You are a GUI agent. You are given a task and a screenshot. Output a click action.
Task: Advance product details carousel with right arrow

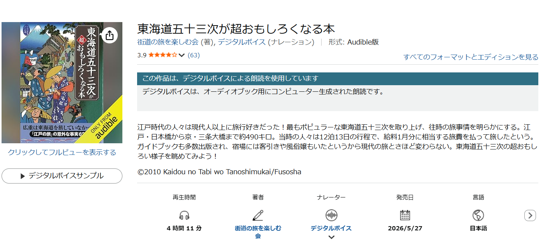pyautogui.click(x=530, y=215)
